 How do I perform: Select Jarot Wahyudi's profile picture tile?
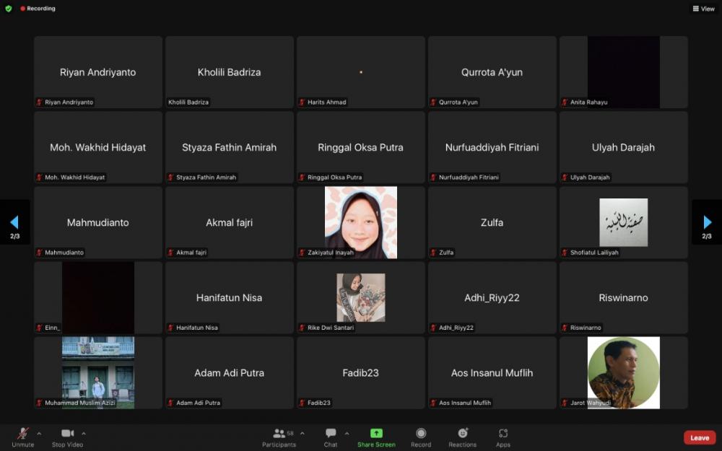[623, 372]
